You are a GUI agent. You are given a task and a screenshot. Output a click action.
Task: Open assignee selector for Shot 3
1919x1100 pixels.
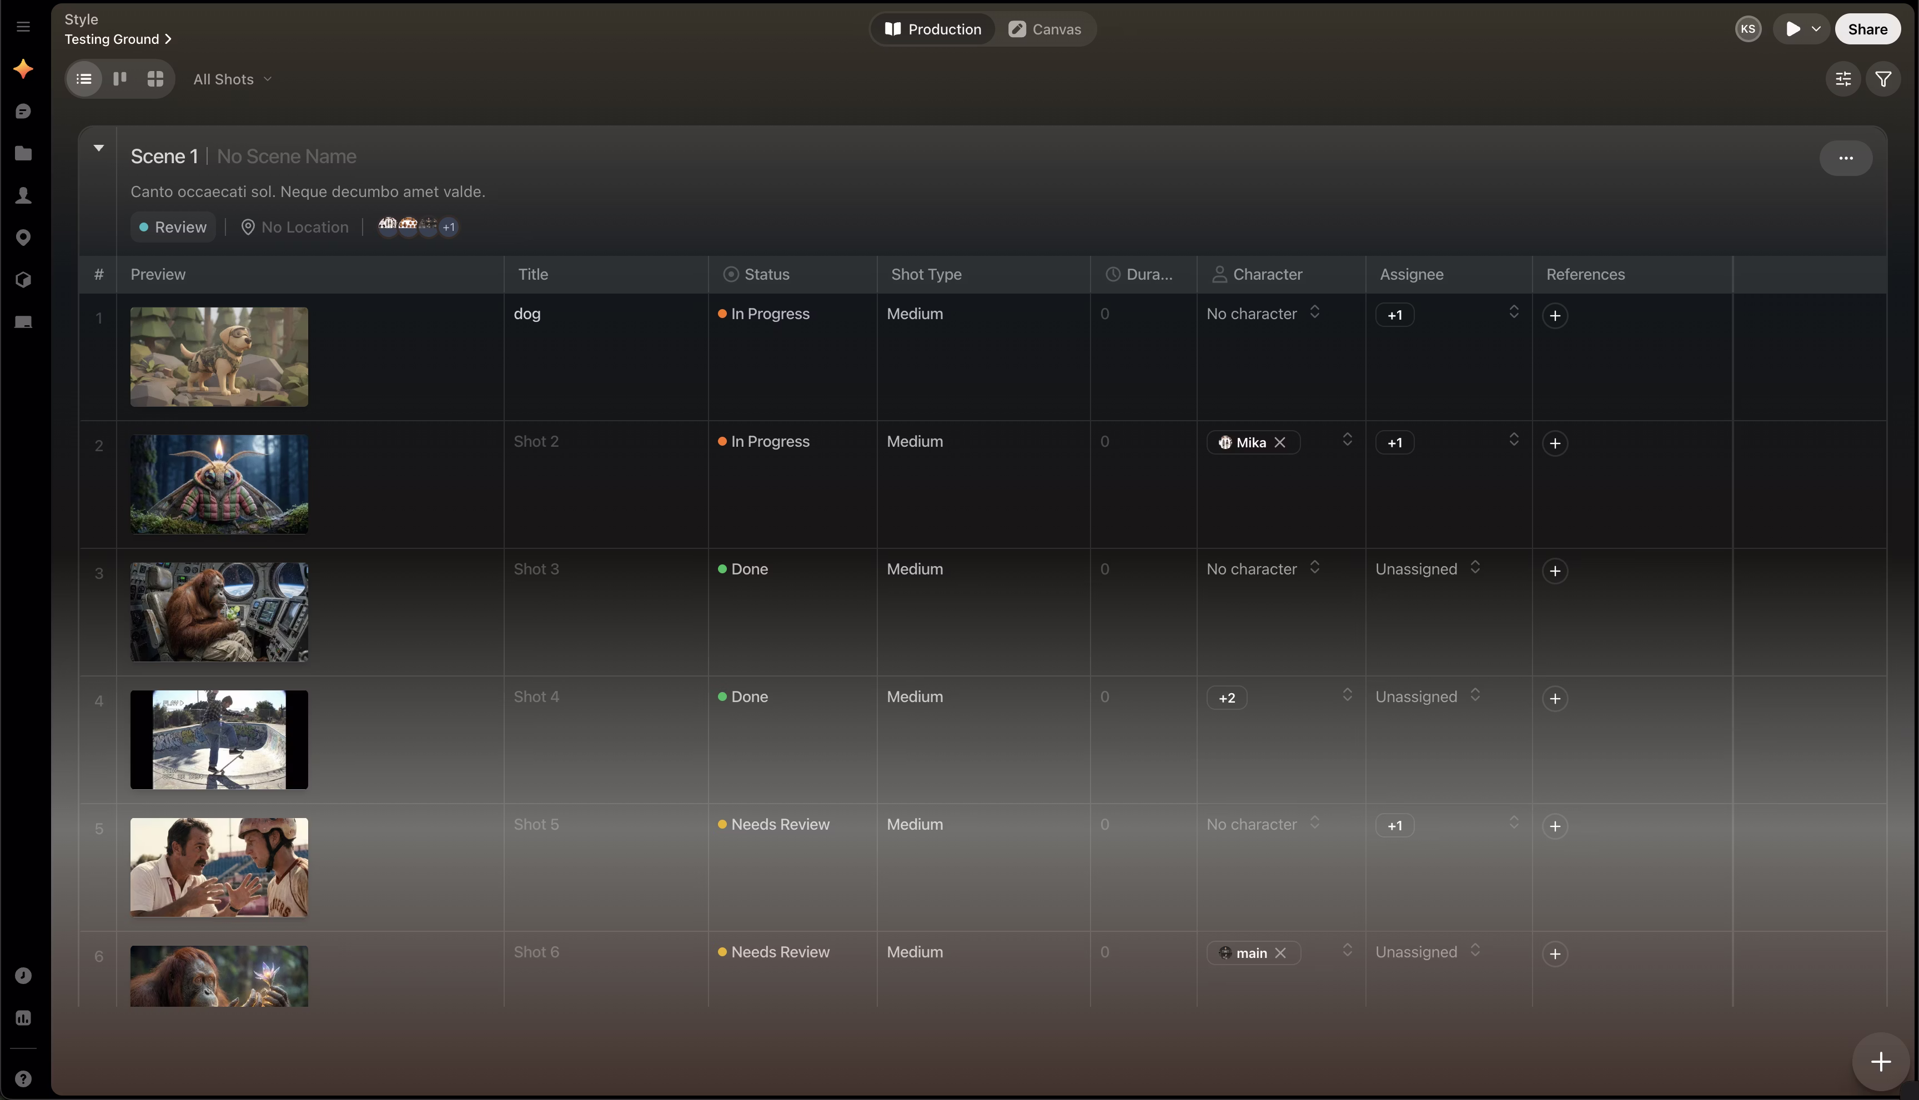coord(1428,569)
